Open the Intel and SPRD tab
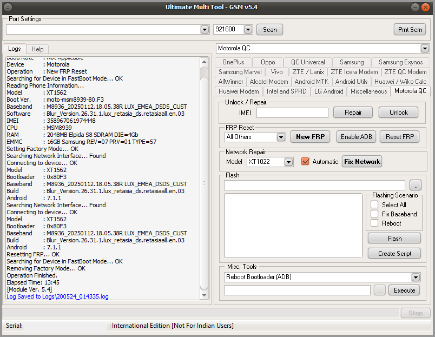This screenshot has height=337, width=435. click(x=286, y=91)
